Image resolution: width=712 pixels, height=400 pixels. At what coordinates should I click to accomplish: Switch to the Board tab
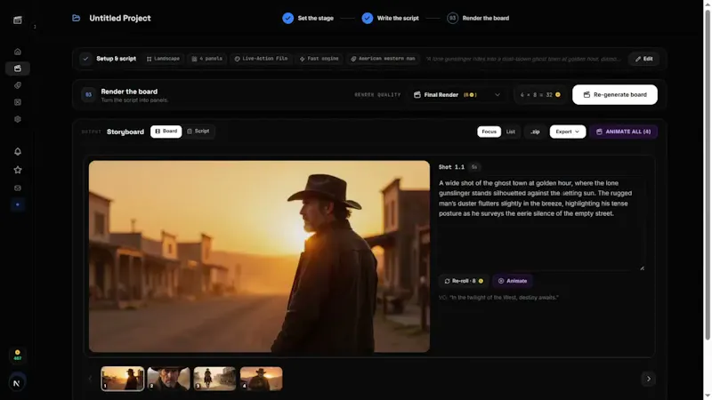pyautogui.click(x=166, y=131)
